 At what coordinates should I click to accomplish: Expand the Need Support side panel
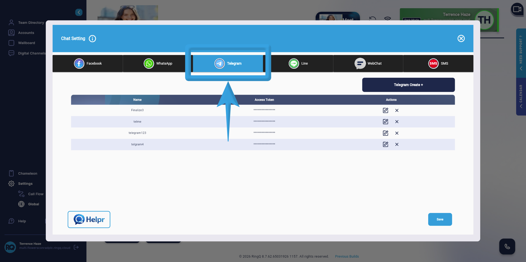pyautogui.click(x=521, y=54)
